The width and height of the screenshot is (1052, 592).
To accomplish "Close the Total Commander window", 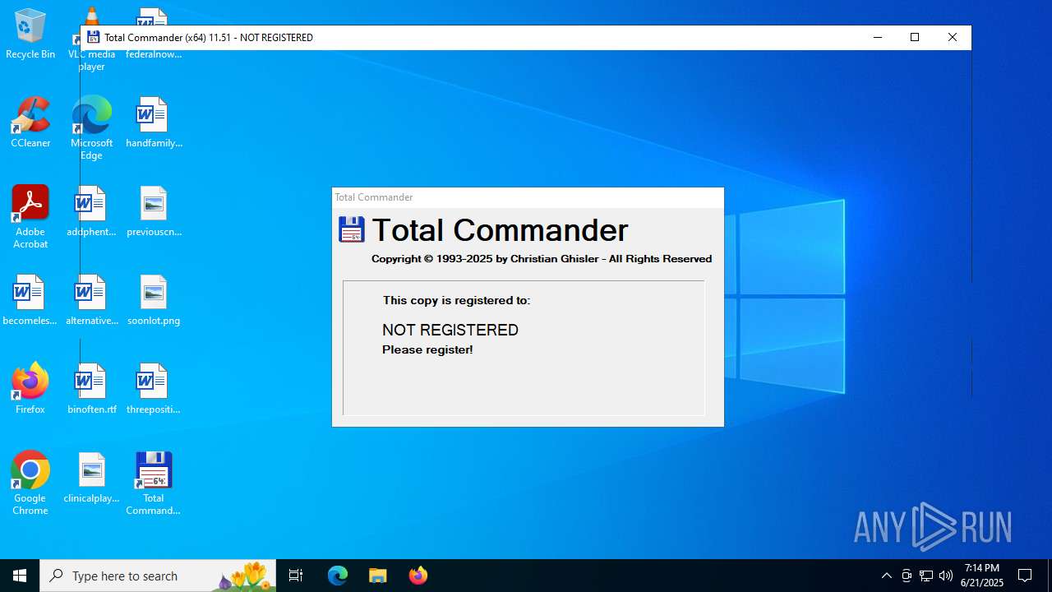I will click(953, 38).
